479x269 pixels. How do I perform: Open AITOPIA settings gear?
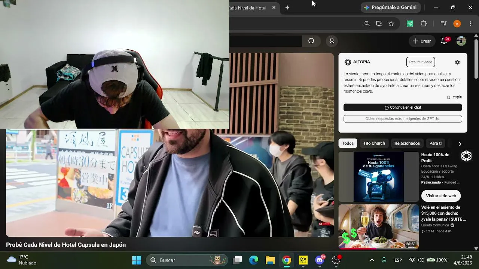[457, 62]
